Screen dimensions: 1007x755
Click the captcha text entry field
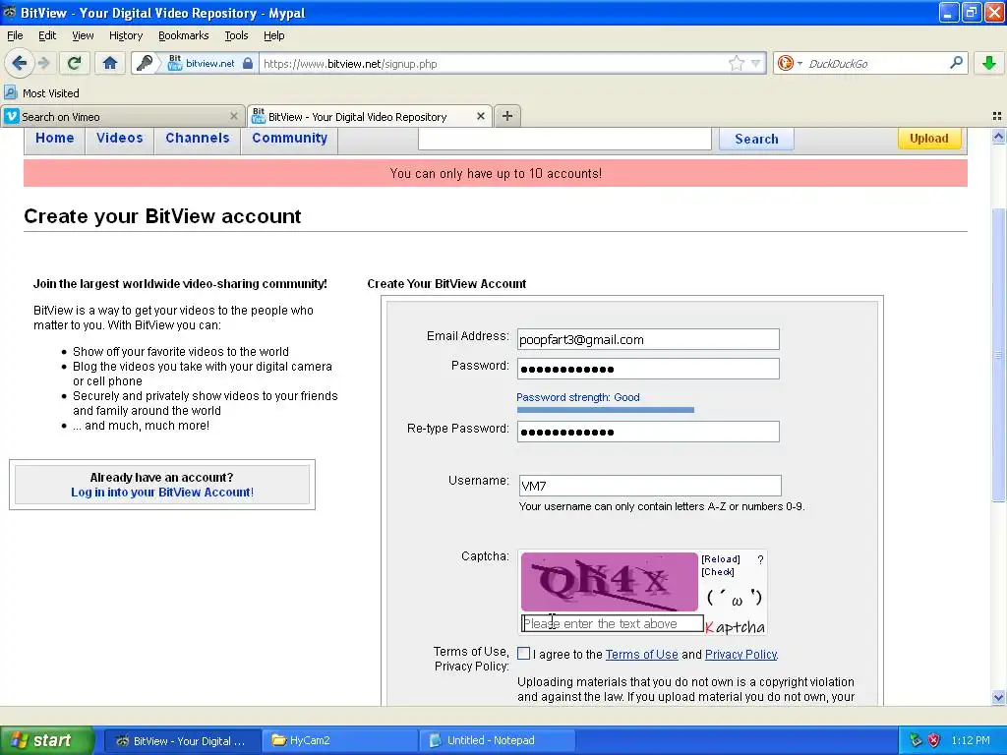point(612,623)
